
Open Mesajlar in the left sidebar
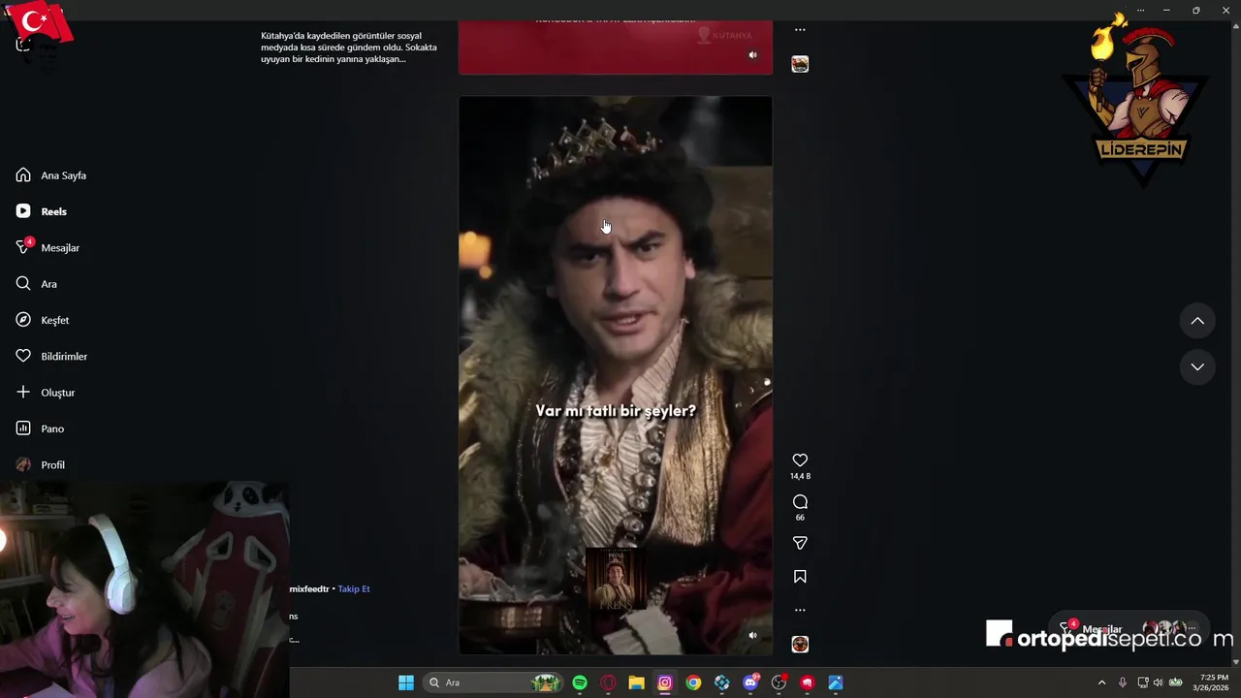[x=48, y=248]
